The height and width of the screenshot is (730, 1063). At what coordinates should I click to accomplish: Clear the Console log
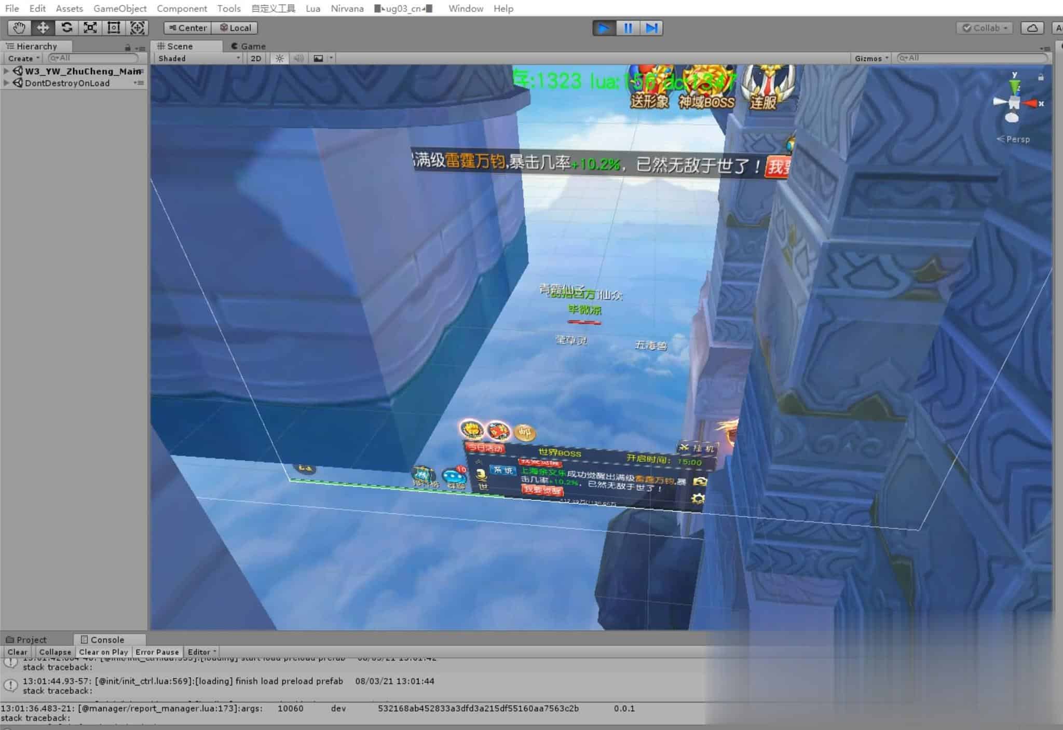pyautogui.click(x=17, y=652)
